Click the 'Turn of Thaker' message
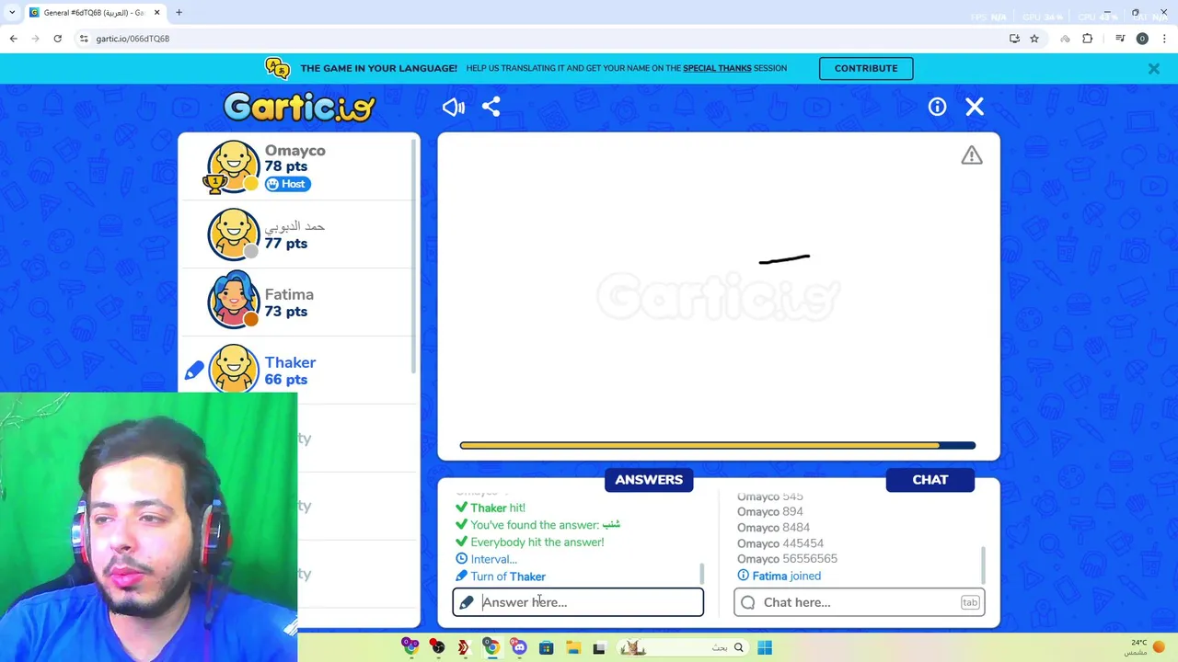The image size is (1178, 662). coord(508,576)
